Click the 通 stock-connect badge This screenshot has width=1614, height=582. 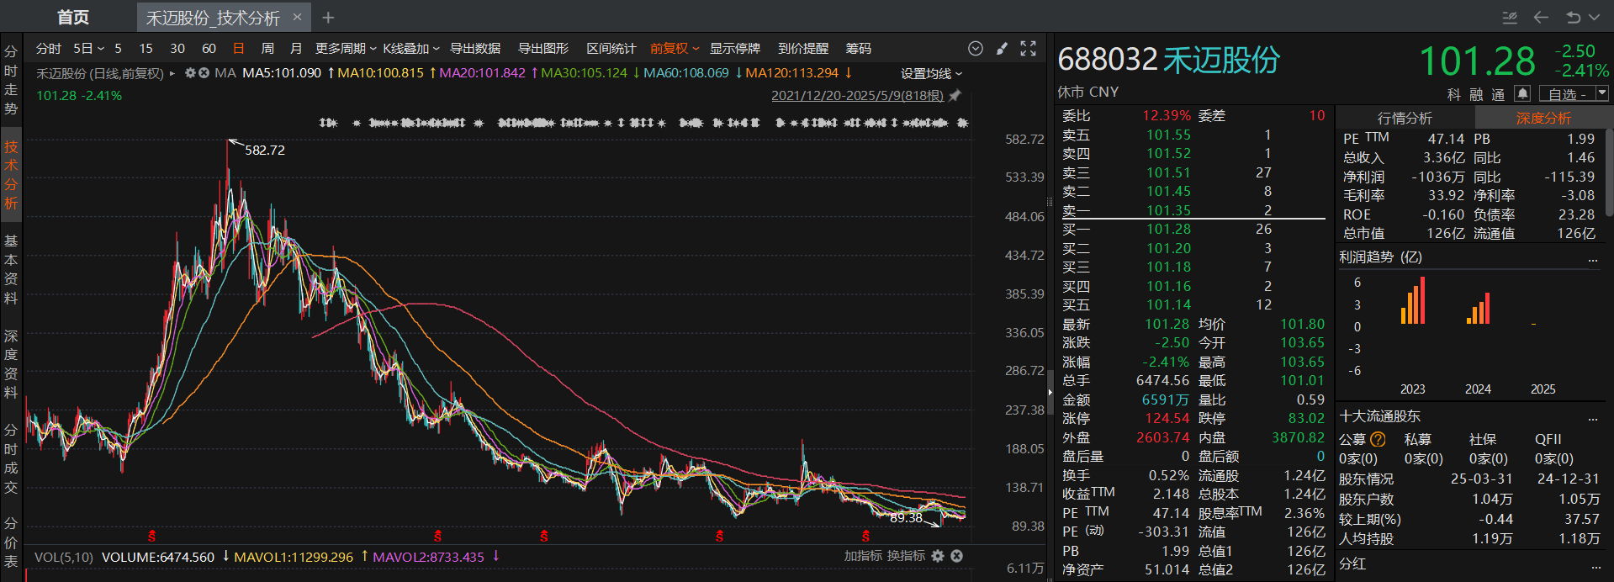(x=1498, y=94)
